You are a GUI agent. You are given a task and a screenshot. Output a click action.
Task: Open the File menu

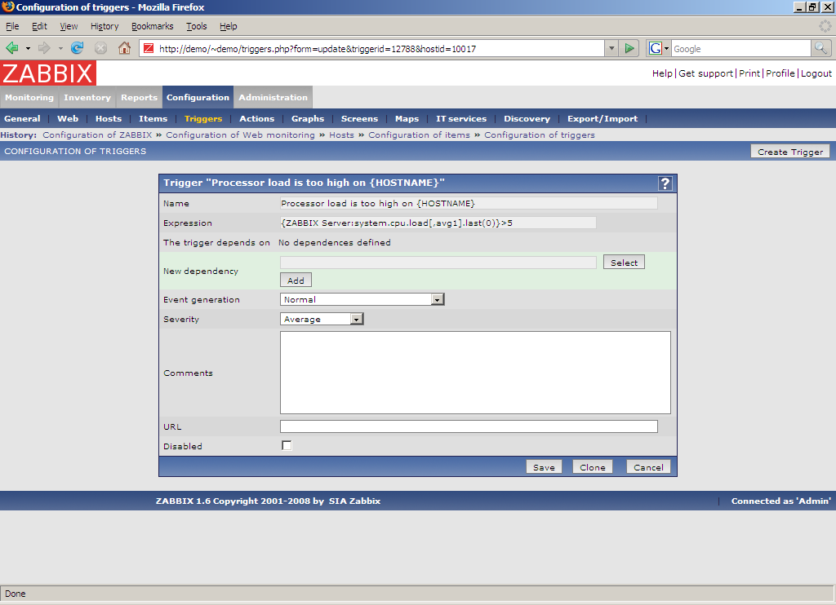pos(12,26)
